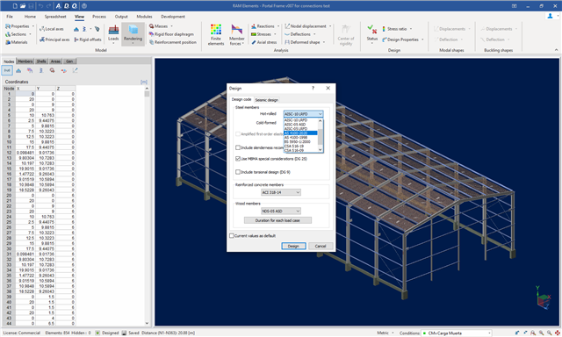Switch to the Seismic design tab

tap(267, 100)
